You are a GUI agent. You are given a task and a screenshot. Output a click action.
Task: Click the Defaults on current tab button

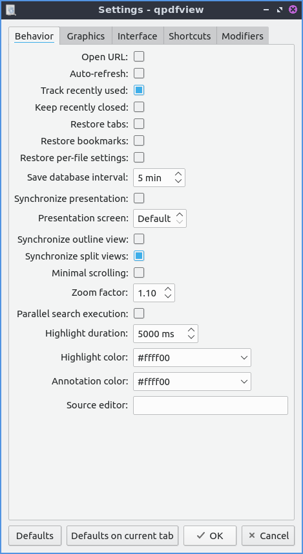tap(122, 536)
